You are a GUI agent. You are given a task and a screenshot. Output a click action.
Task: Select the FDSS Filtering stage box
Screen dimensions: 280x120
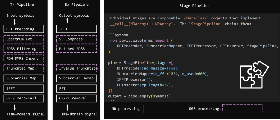point(24,49)
